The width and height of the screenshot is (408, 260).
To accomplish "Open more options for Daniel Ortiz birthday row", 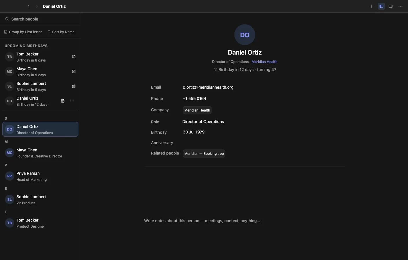I will (72, 101).
